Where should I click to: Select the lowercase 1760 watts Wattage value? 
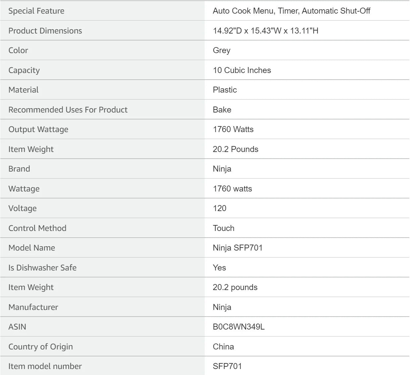[x=232, y=189]
